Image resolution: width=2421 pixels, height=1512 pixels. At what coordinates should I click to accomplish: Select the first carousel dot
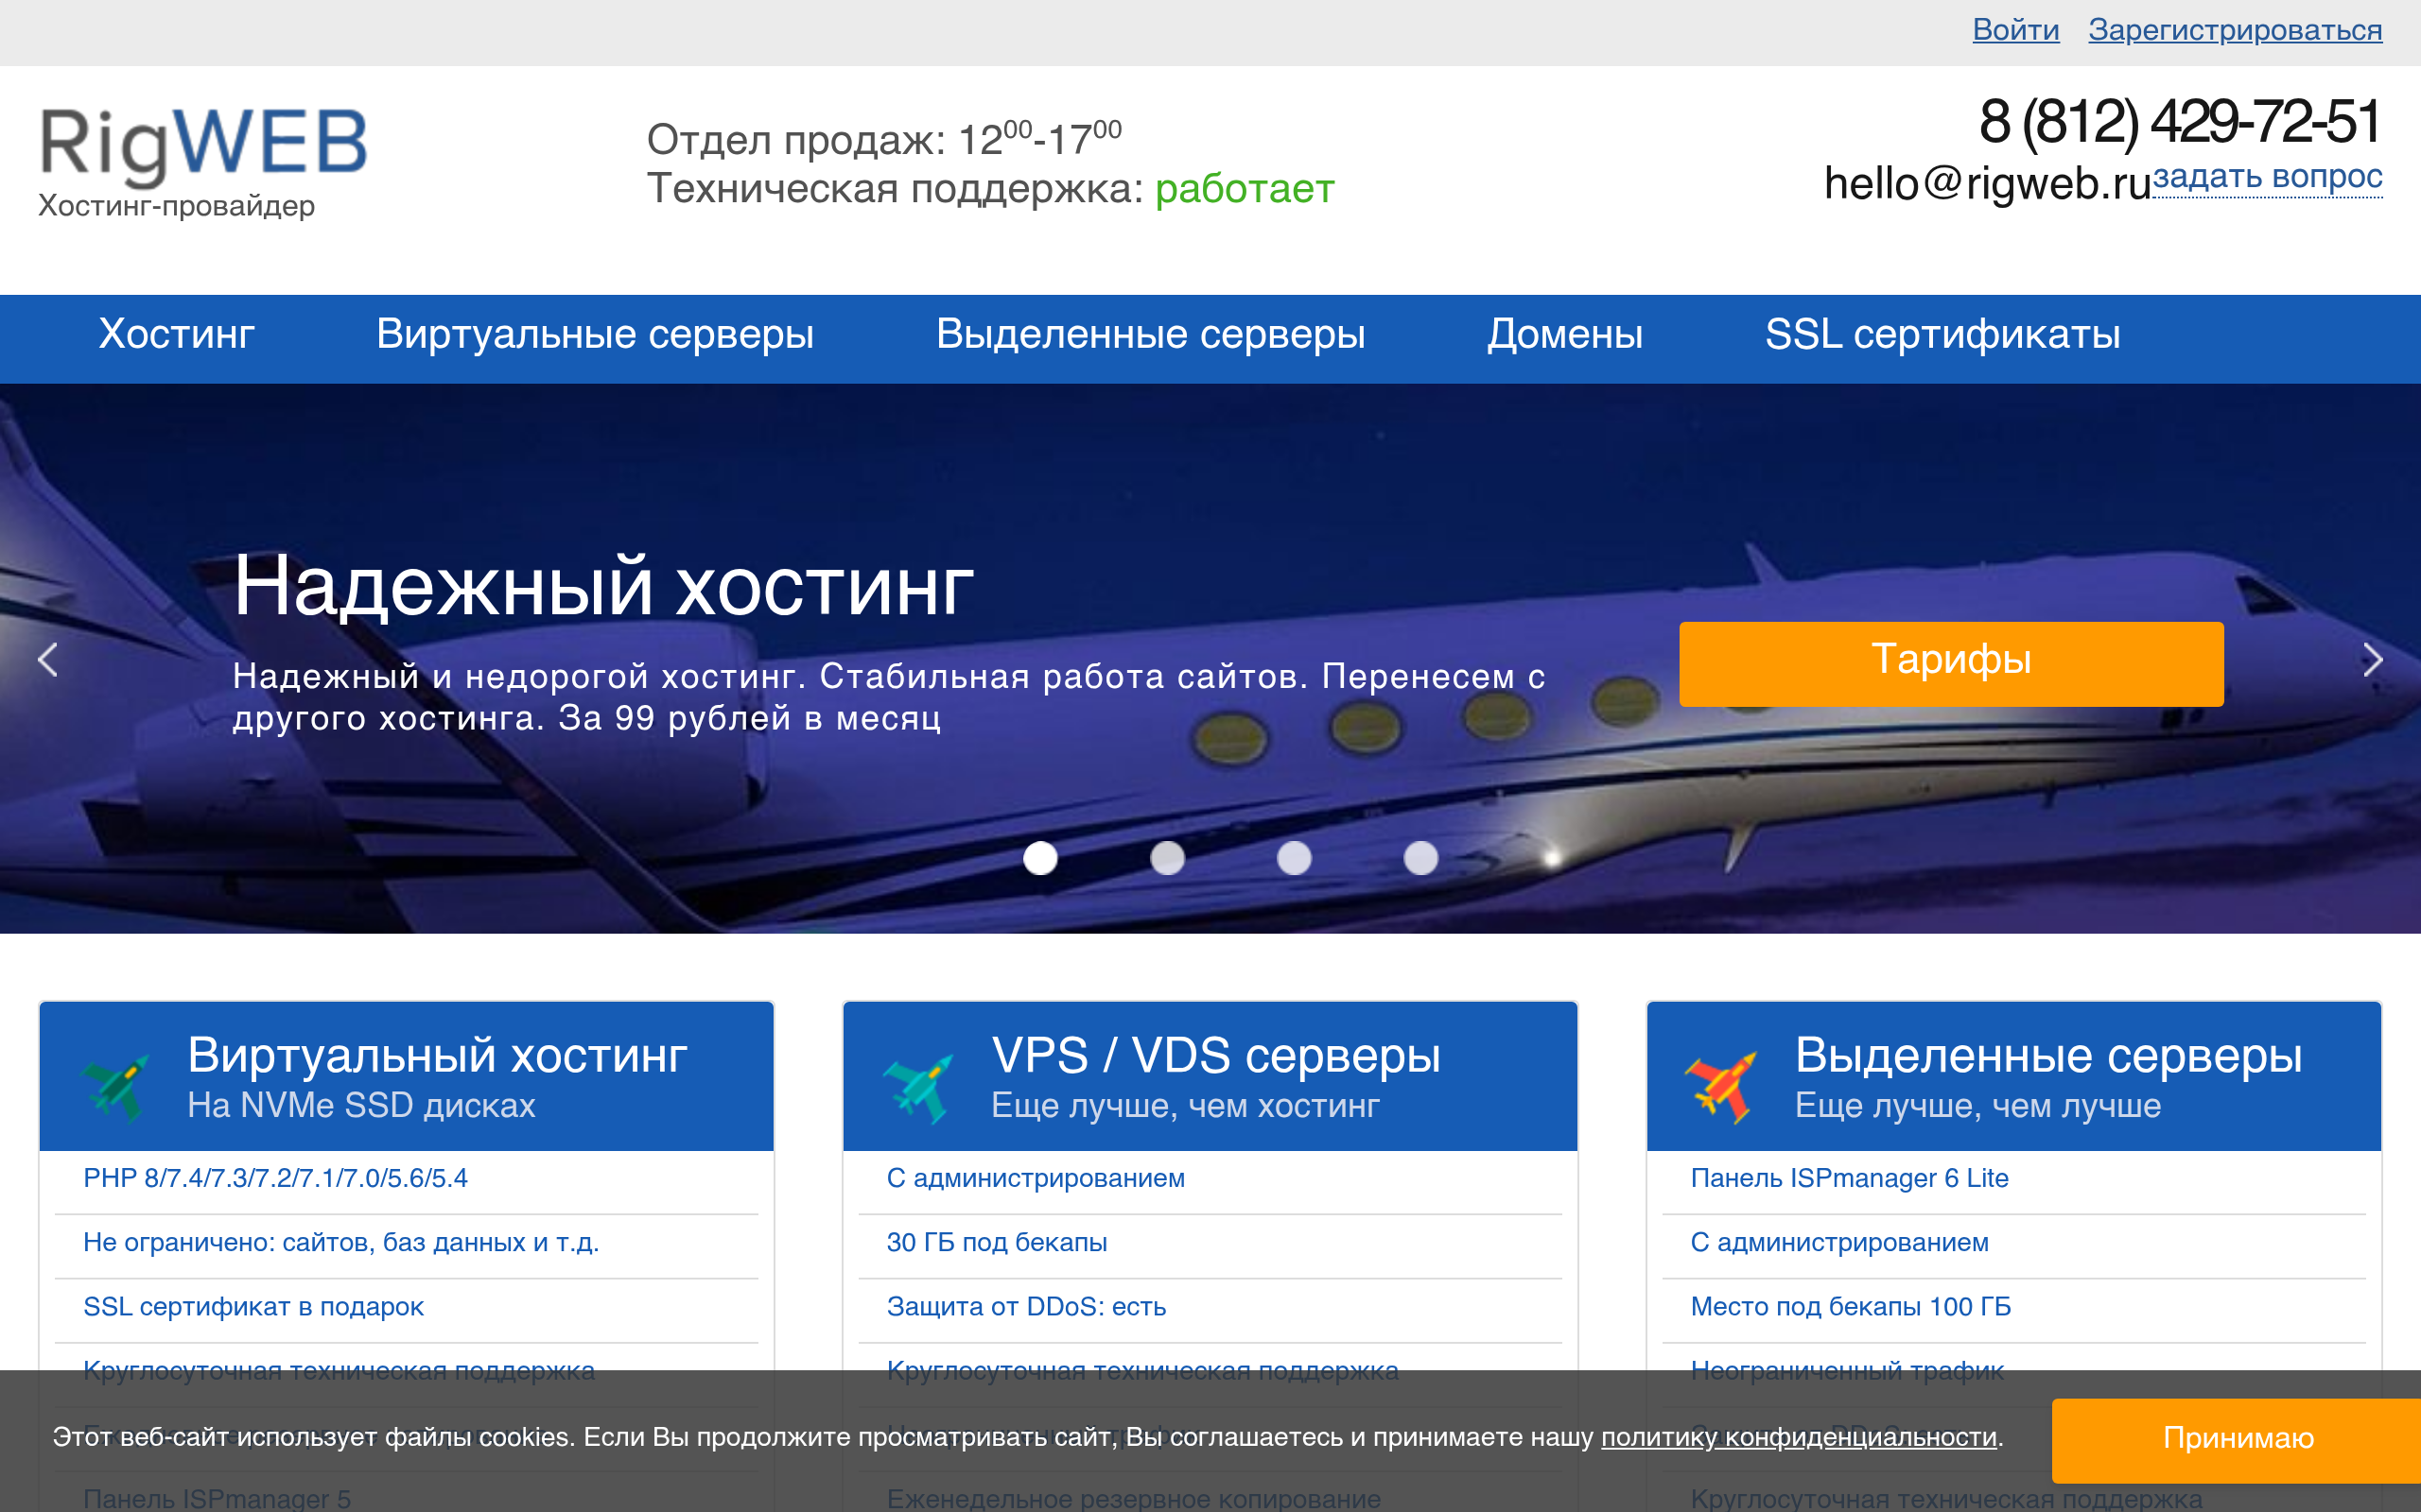tap(1040, 858)
